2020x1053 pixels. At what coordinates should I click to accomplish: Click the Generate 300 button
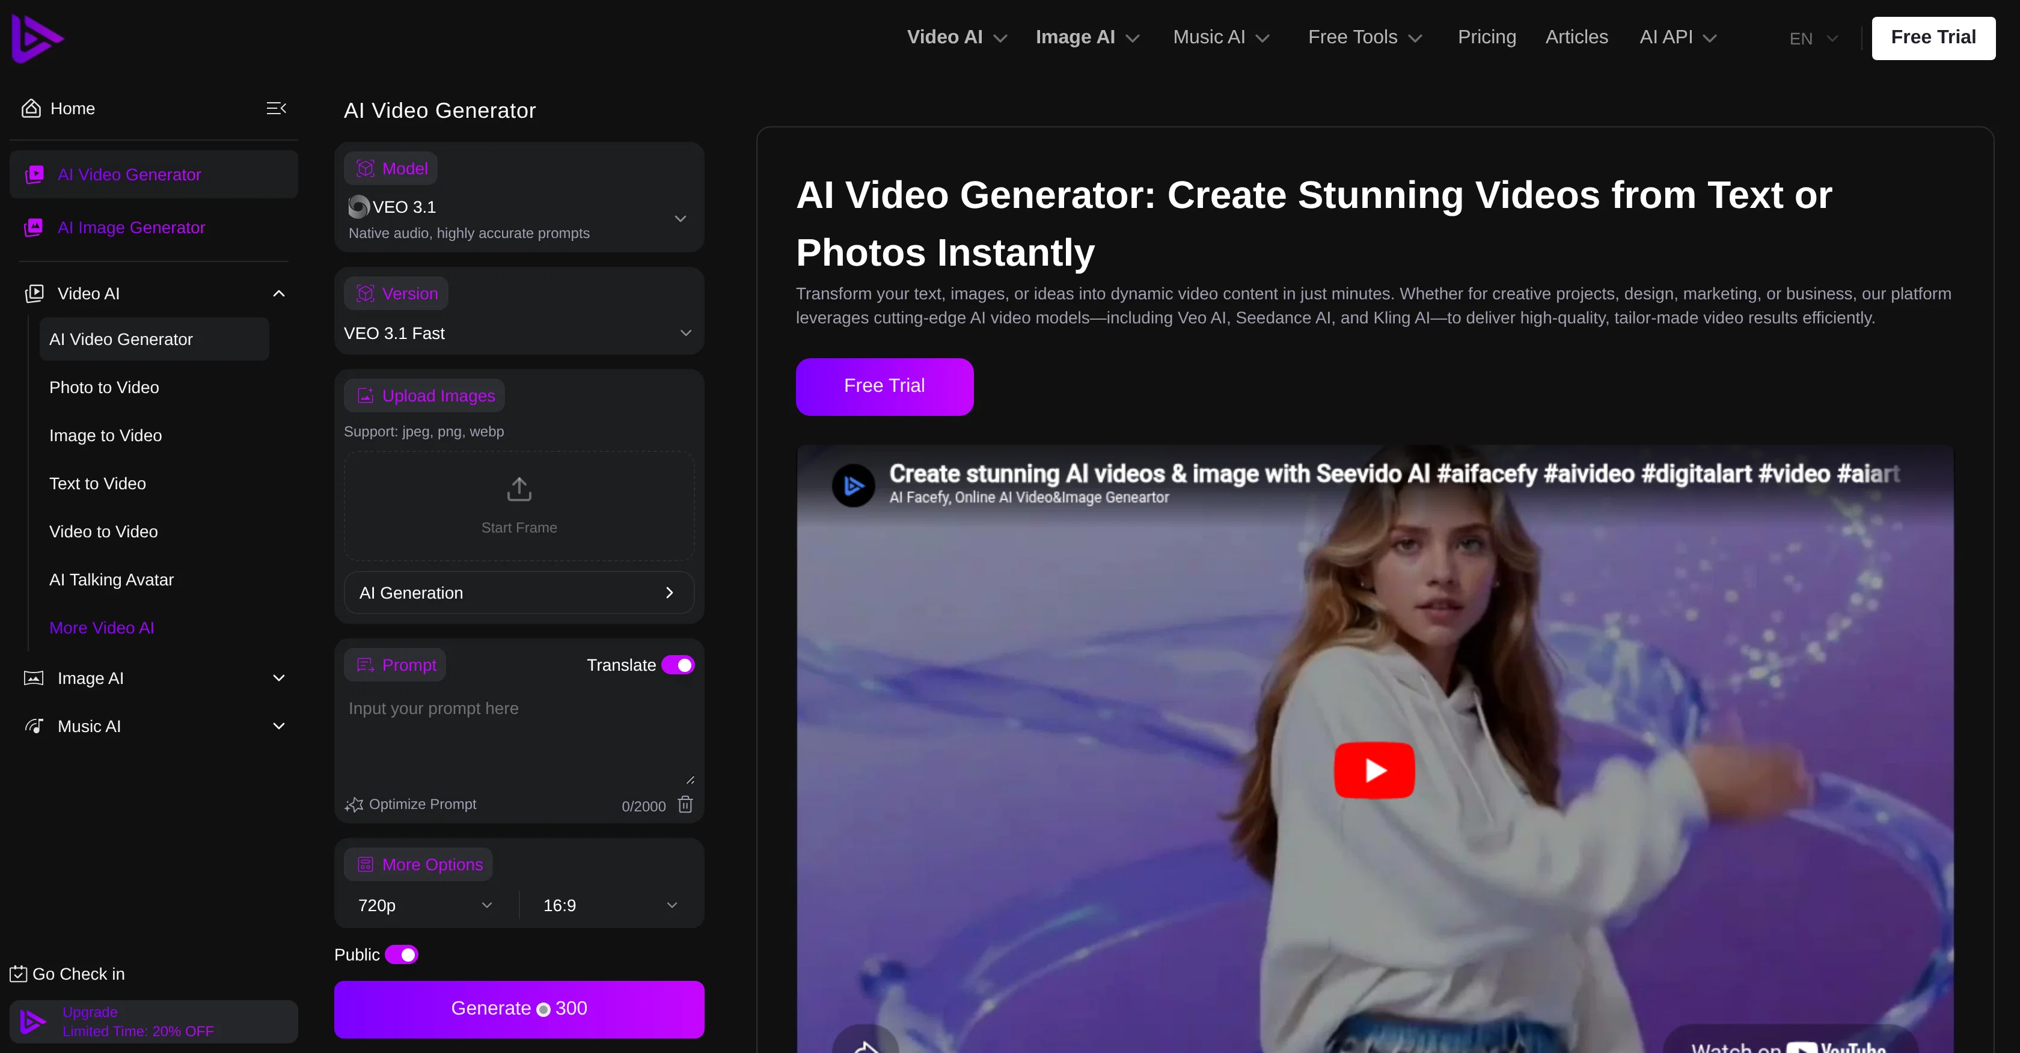(519, 1009)
